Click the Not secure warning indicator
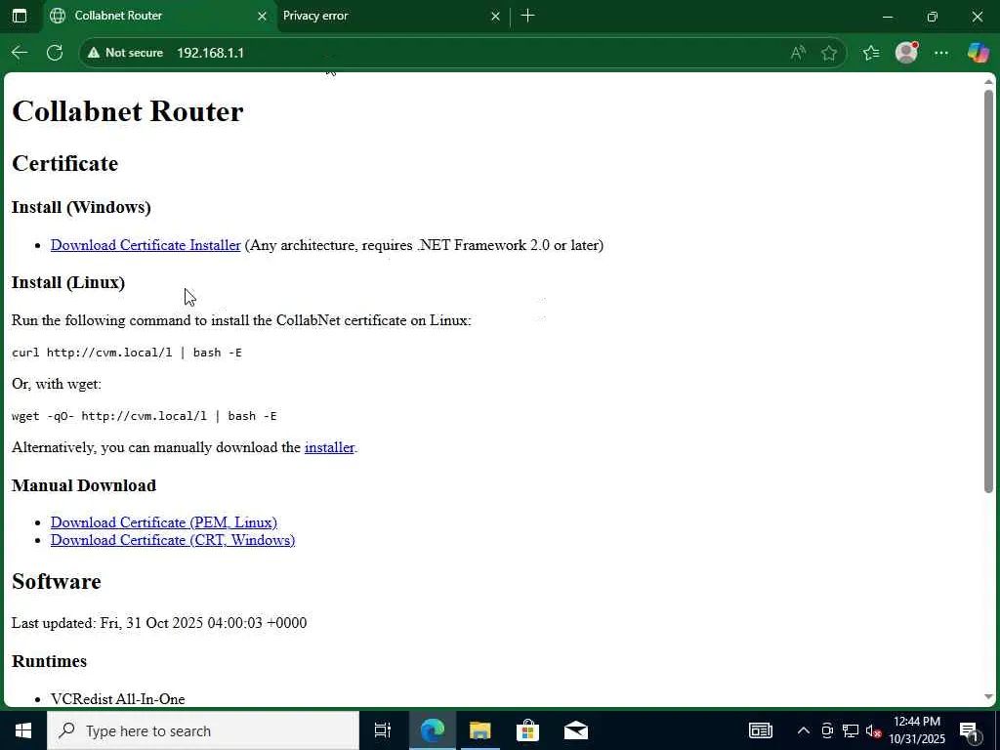Screen dimensions: 1000x750 pos(126,53)
